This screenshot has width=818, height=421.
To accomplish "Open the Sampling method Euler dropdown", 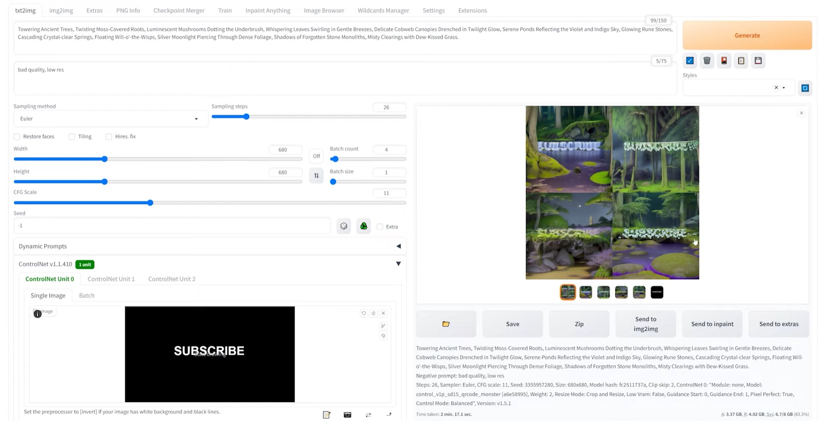I will (x=111, y=119).
